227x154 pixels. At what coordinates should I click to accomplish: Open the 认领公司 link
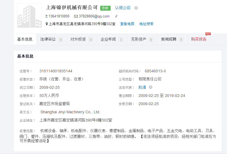coord(123,8)
